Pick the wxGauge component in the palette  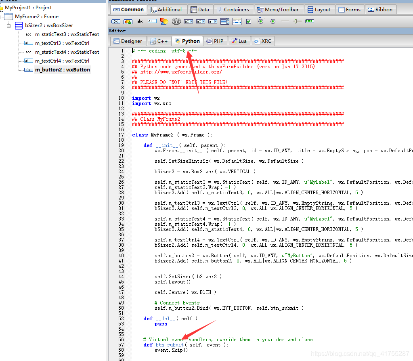(x=310, y=21)
